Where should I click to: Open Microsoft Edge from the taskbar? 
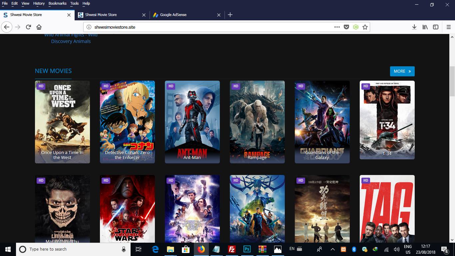[x=155, y=249]
